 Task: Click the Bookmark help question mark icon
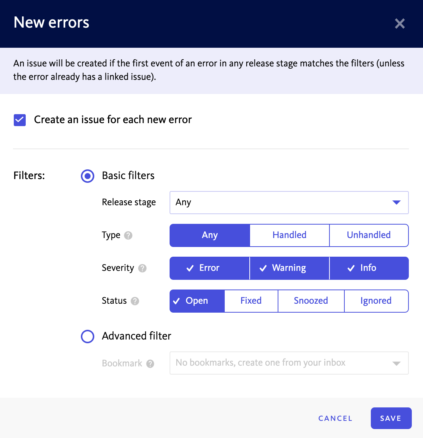tap(150, 364)
